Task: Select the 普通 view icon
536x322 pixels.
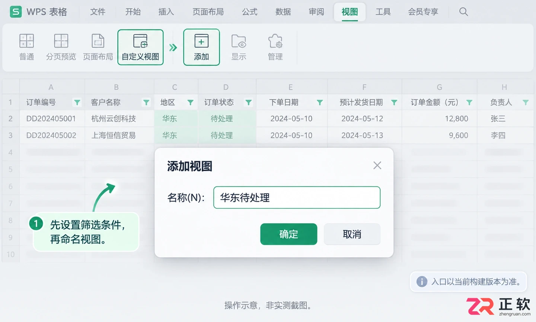Action: click(27, 41)
